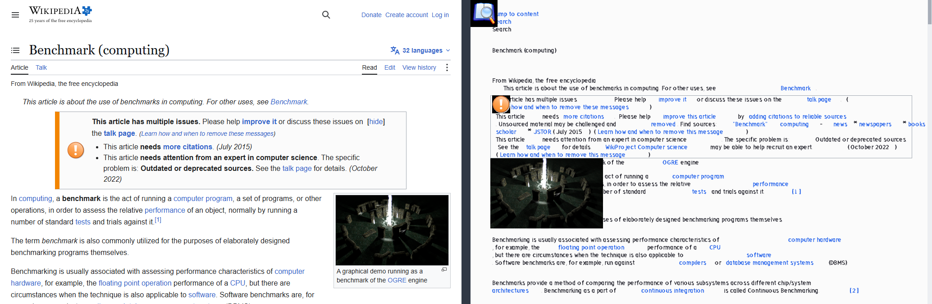Open the View history tab

[419, 67]
